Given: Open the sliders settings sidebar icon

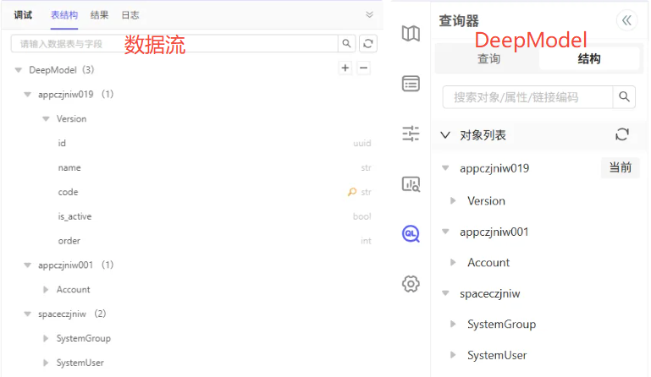Looking at the screenshot, I should click(x=411, y=134).
